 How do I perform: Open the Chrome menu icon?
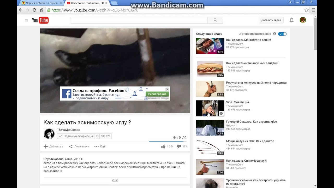pos(314,10)
